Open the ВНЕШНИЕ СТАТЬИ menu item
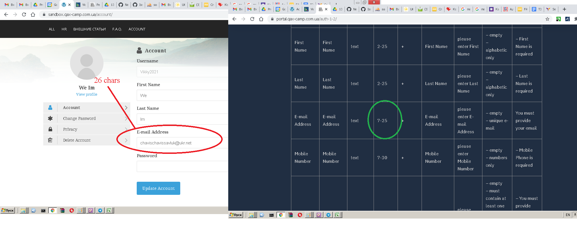Screen dimensions: 577x228 pos(90,29)
